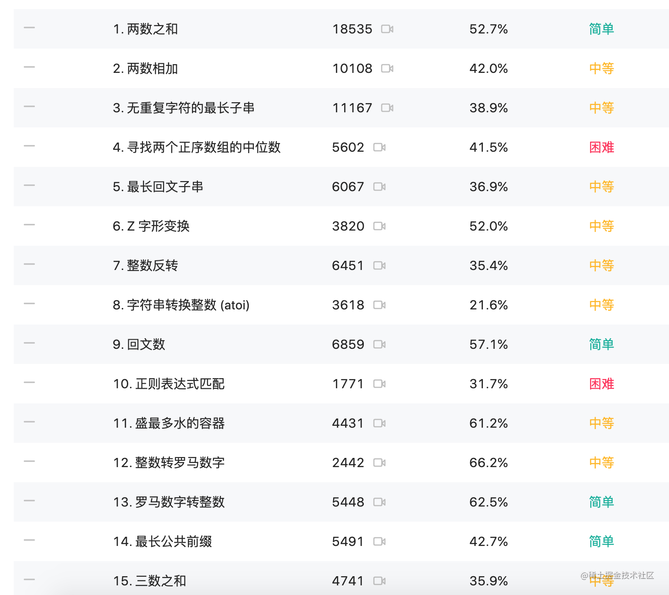The image size is (669, 595).
Task: Open video solution icon for 两数之和
Action: click(387, 29)
